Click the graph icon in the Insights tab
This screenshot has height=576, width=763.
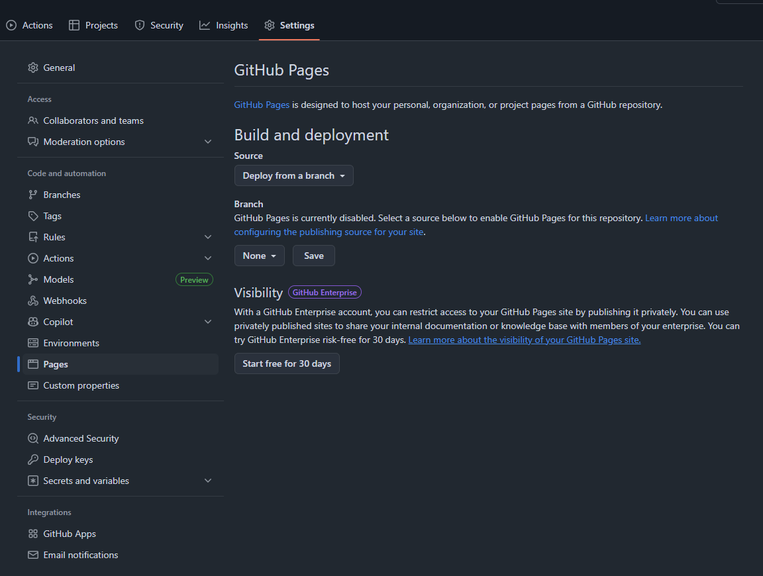205,25
